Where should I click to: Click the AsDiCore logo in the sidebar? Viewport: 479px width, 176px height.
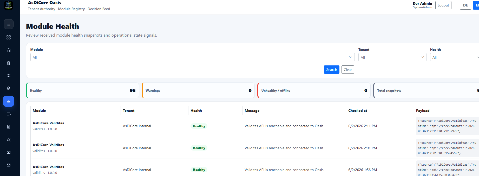click(x=9, y=5)
